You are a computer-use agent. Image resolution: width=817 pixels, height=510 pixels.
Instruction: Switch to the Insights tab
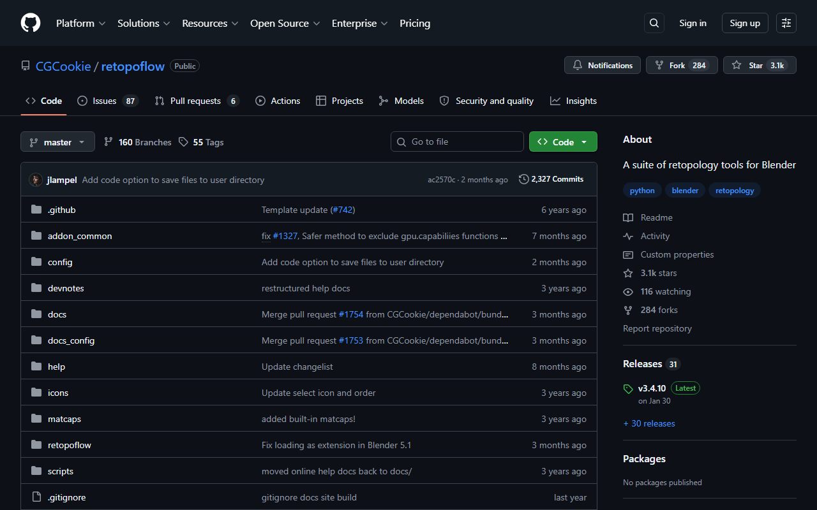(x=574, y=101)
